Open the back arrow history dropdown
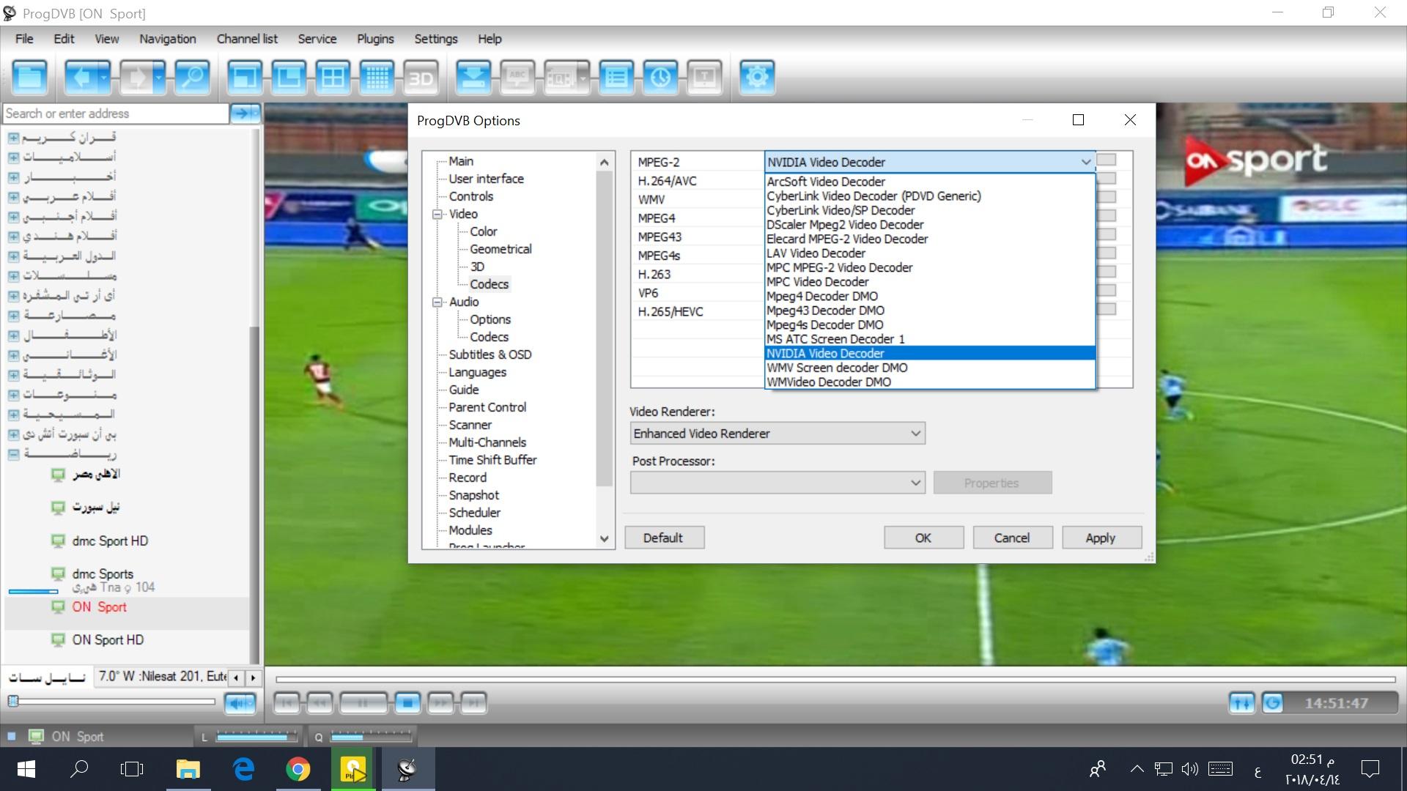This screenshot has width=1407, height=791. click(x=104, y=77)
